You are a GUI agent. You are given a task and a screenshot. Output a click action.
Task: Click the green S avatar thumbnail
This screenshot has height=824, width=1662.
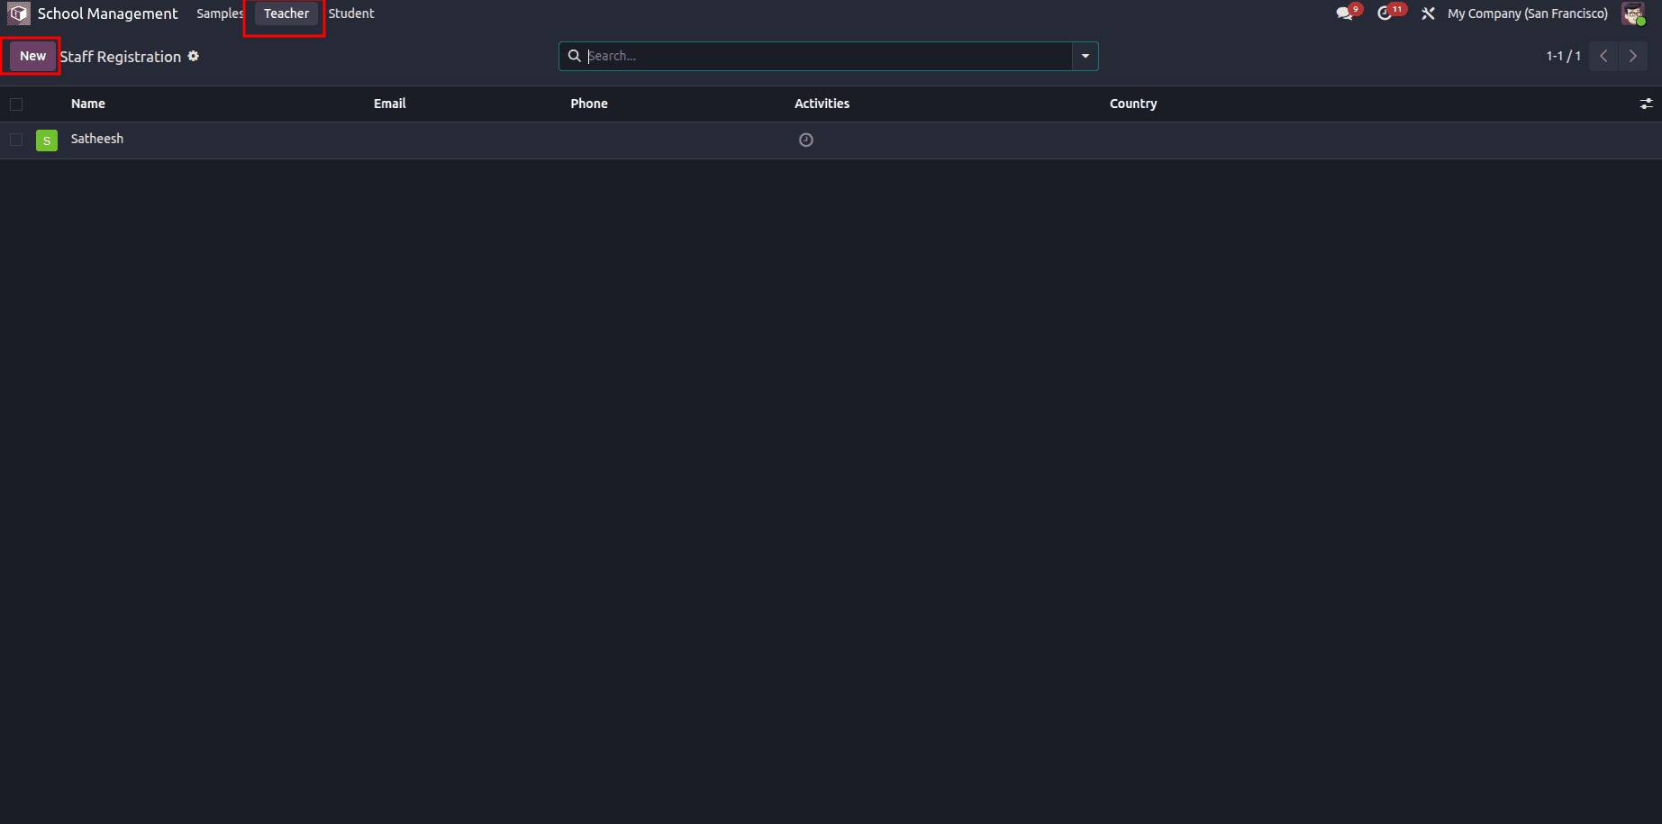coord(46,140)
